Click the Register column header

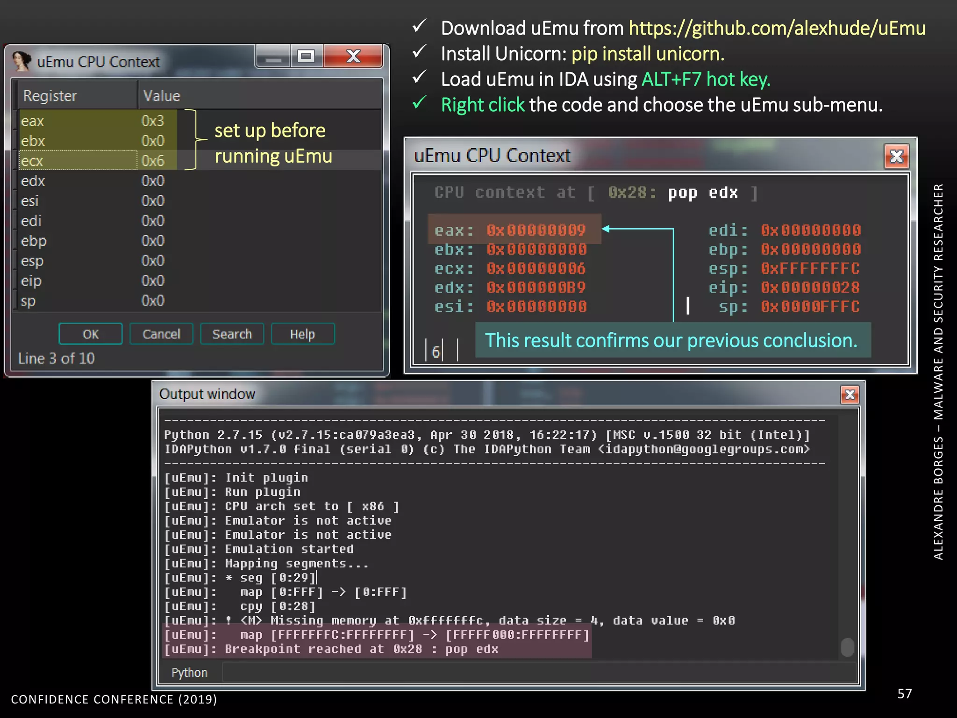[78, 95]
